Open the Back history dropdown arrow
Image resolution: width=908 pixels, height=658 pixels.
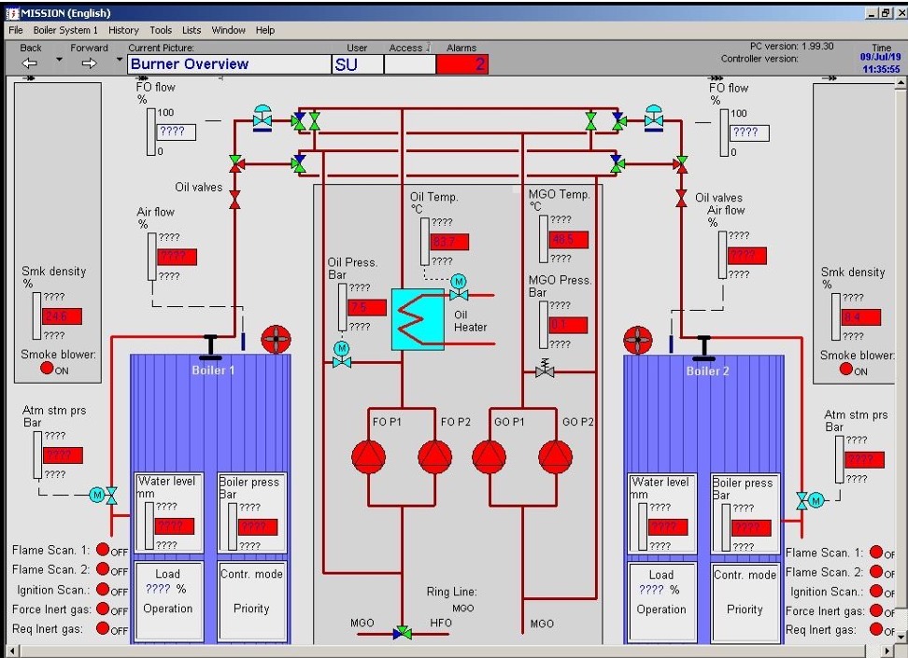59,60
